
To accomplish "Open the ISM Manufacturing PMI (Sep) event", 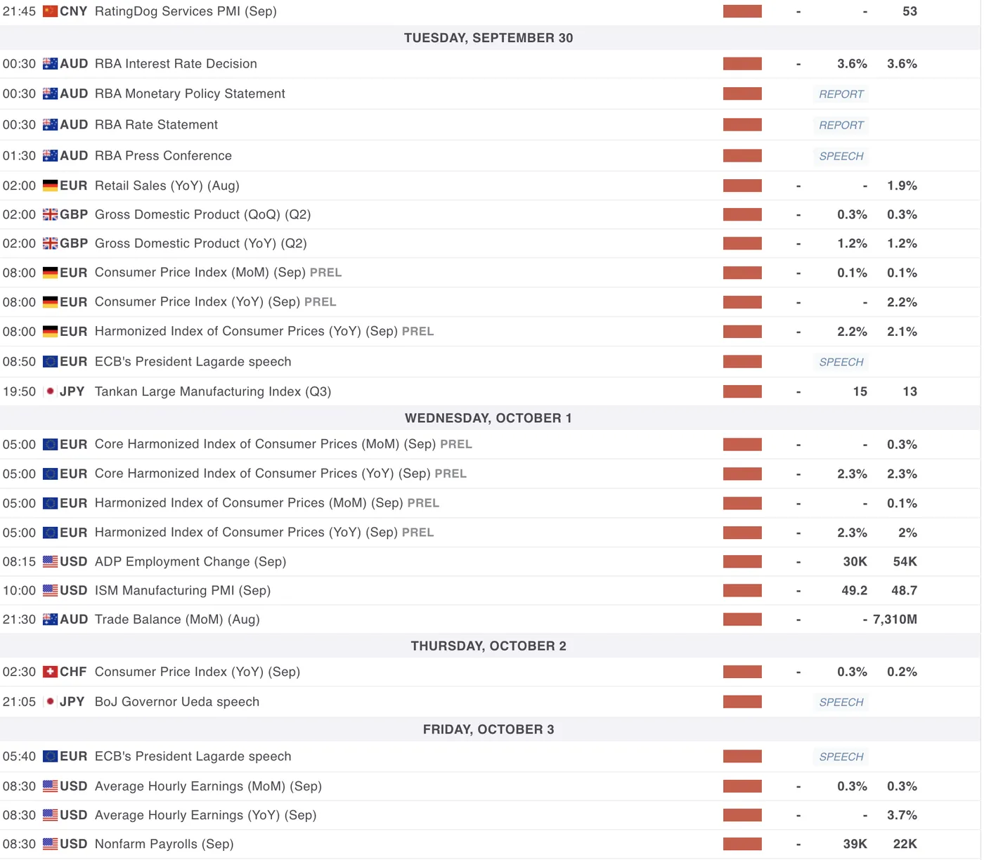I will 183,591.
